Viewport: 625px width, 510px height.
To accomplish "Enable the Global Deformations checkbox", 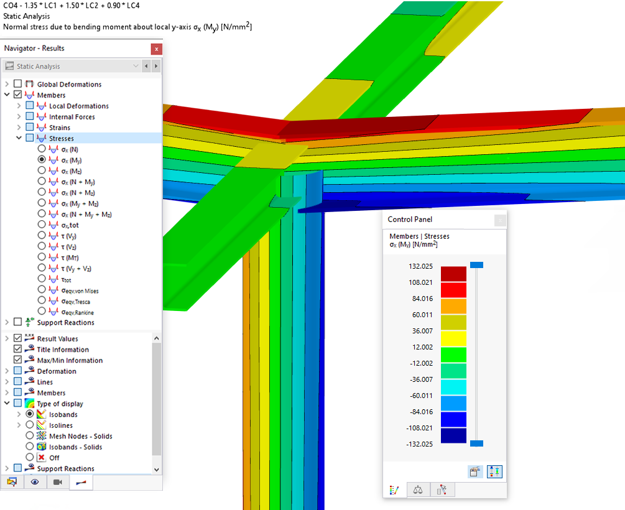I will [17, 84].
